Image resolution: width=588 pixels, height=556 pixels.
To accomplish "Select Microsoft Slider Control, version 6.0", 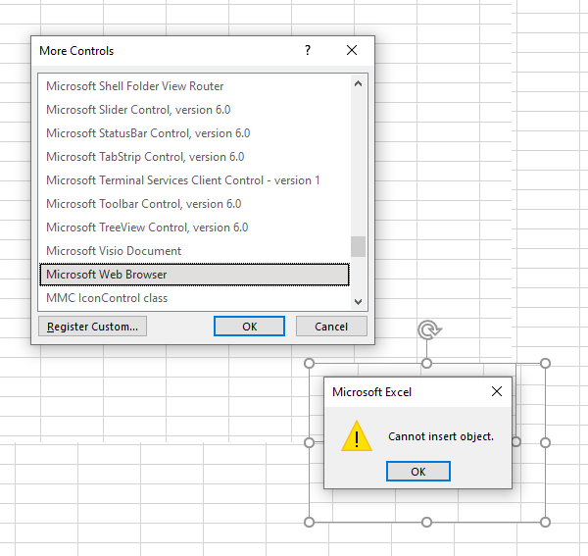I will click(138, 110).
